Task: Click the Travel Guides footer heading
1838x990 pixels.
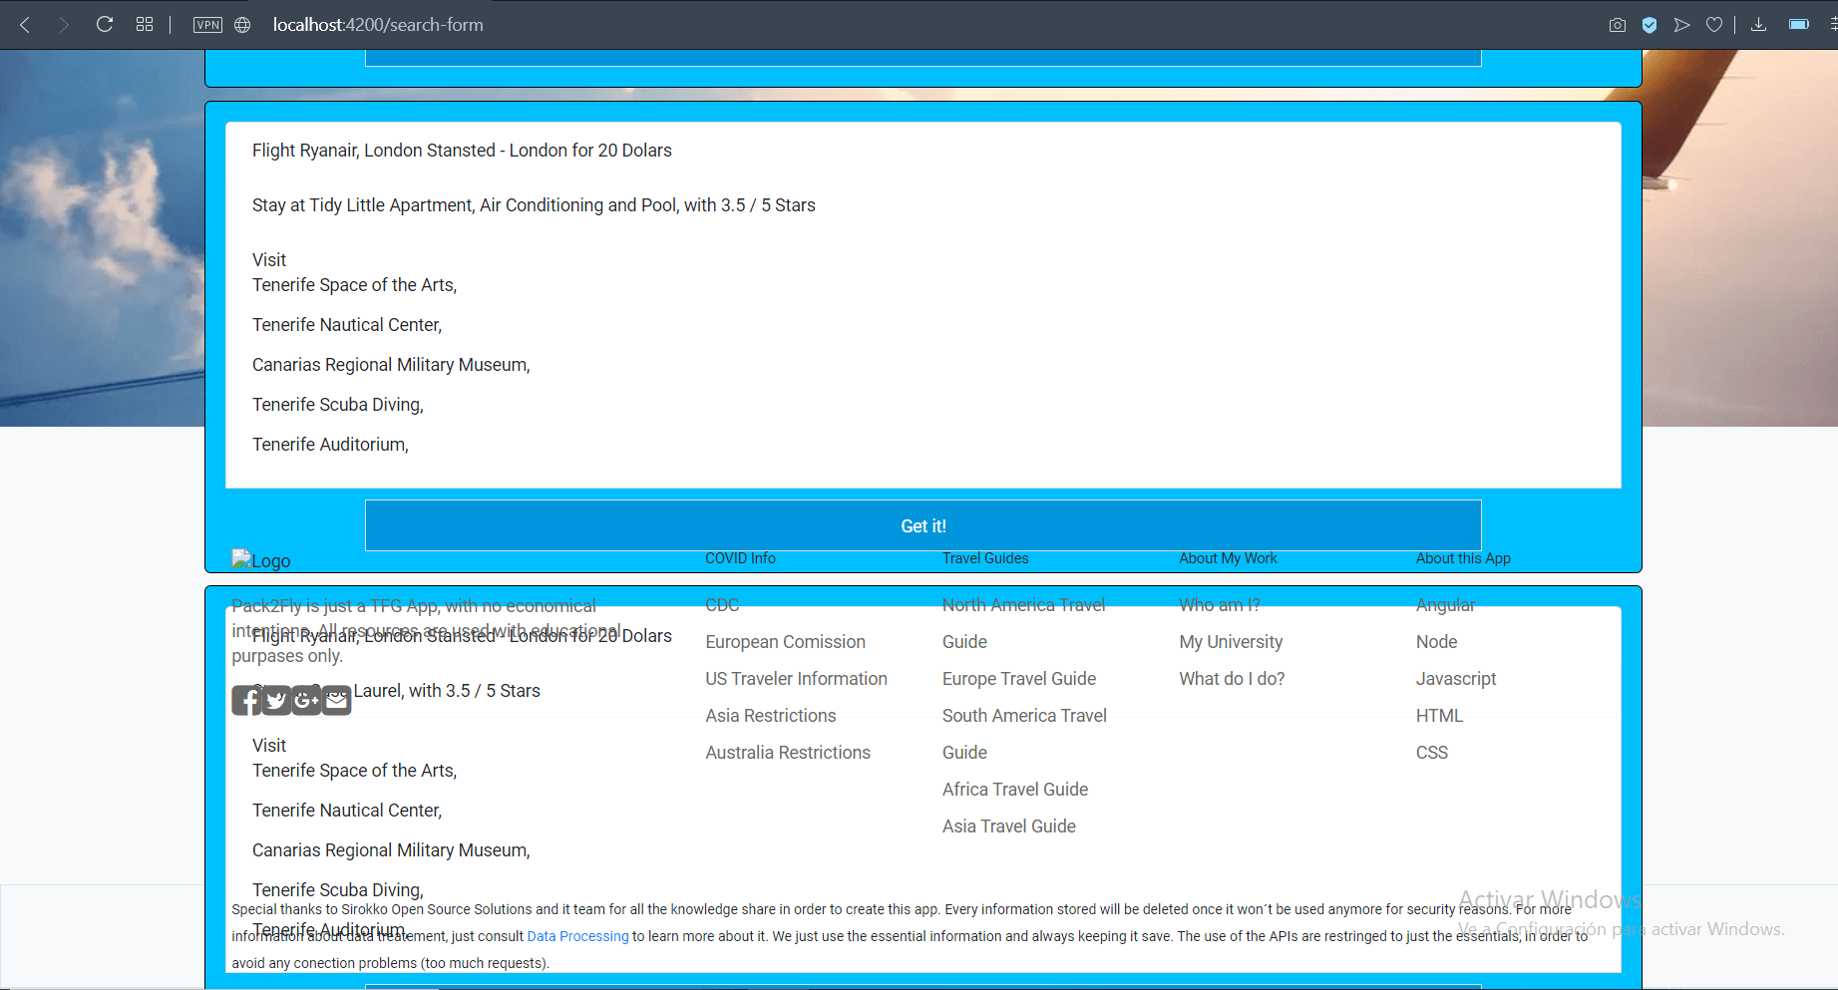Action: click(985, 558)
